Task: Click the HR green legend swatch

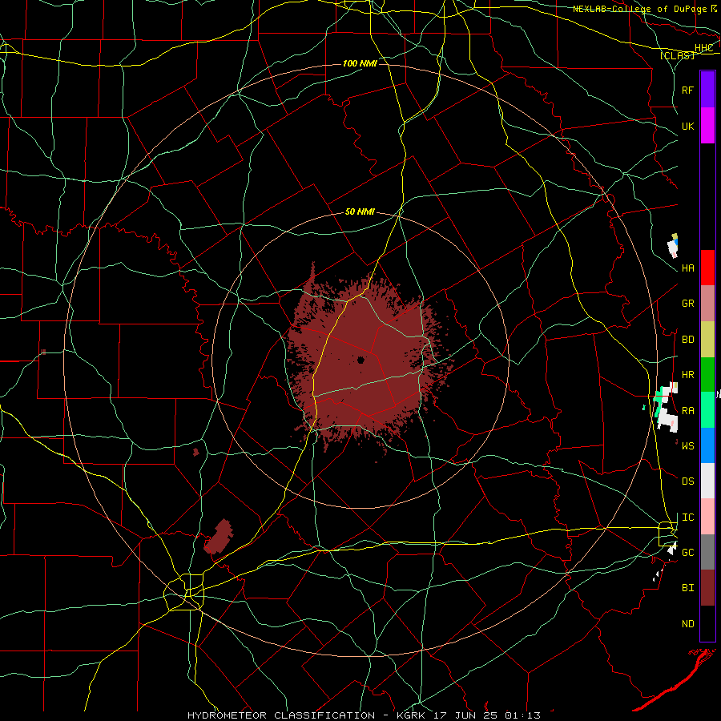Action: tap(707, 374)
